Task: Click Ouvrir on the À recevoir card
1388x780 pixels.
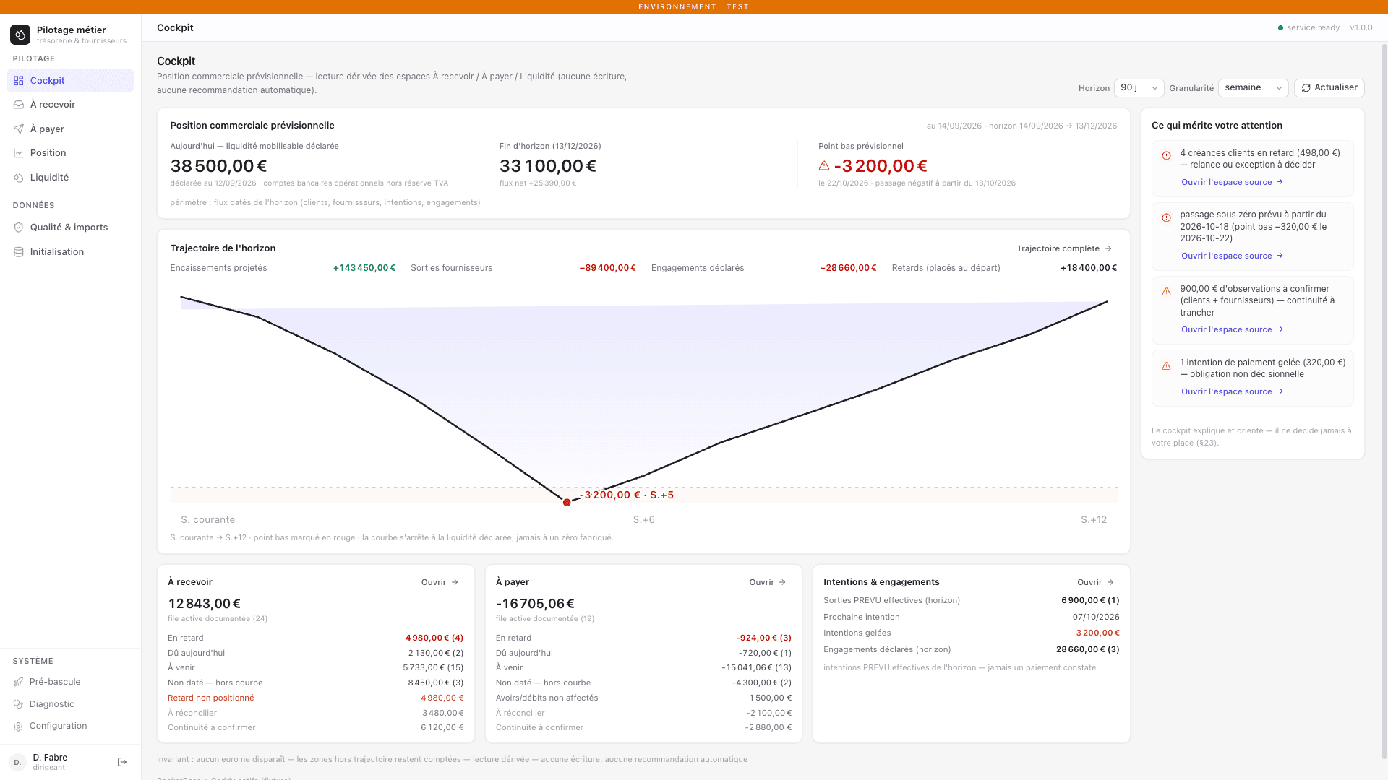Action: 440,582
